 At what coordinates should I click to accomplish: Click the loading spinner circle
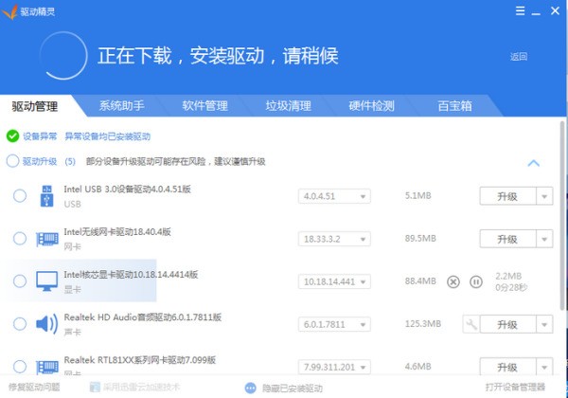pos(63,56)
